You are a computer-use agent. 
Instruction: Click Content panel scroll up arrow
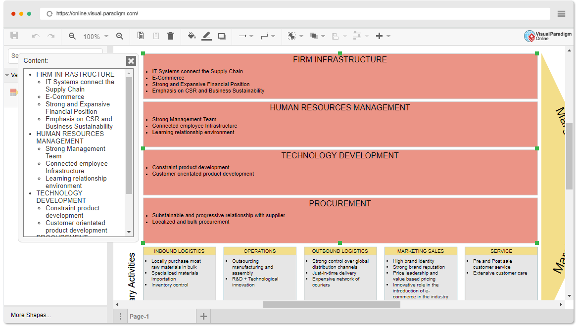(x=129, y=74)
